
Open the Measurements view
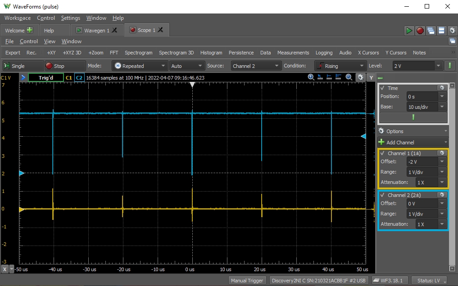pyautogui.click(x=293, y=53)
